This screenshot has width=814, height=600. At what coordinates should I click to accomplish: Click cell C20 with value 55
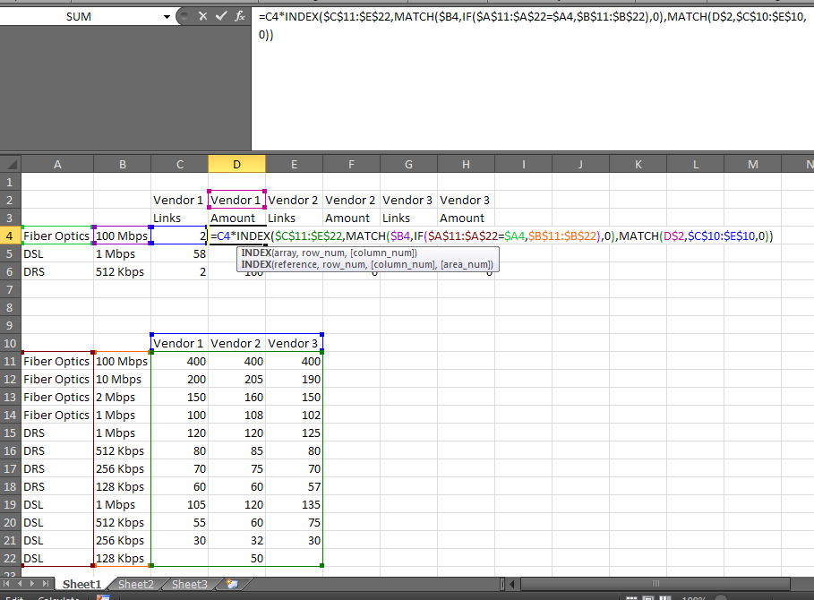(180, 523)
